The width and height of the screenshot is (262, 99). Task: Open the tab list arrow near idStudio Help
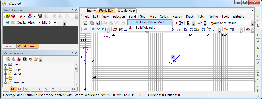(x=252, y=11)
